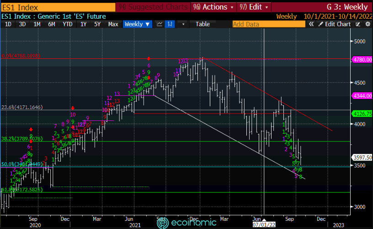Collapse panel with double-chevron icon
The height and width of the screenshot is (229, 373).
(x=311, y=24)
